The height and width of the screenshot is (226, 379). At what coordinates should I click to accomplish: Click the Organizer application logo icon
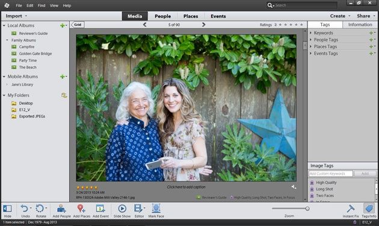coord(7,5)
